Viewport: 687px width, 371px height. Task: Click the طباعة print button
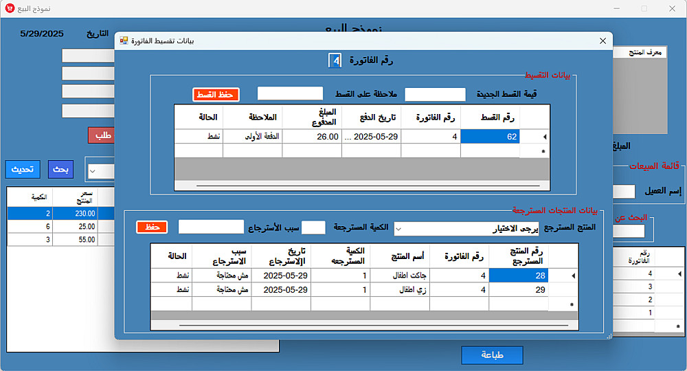click(x=492, y=355)
